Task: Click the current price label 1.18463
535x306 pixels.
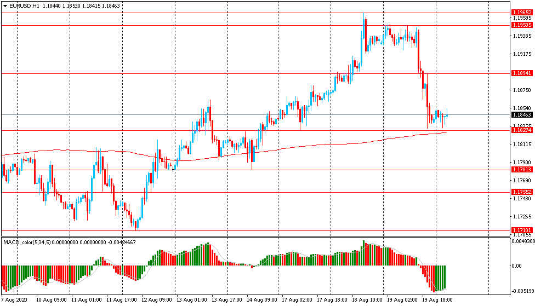Action: 522,115
